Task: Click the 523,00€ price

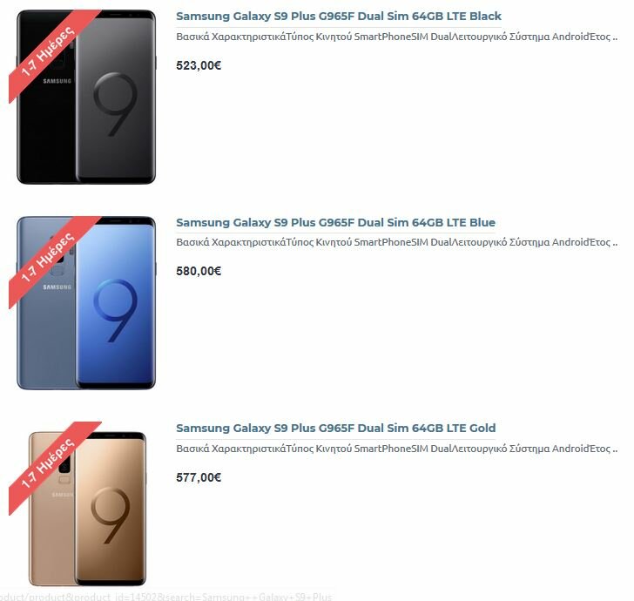Action: (x=199, y=65)
